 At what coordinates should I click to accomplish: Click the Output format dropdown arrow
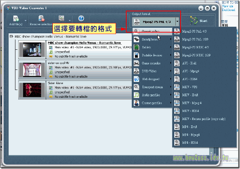coord(177,22)
